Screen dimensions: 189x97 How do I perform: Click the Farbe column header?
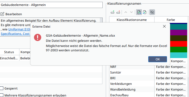point(171,20)
